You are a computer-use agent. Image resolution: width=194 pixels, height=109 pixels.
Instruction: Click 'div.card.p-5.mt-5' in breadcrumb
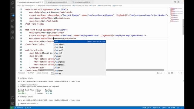tap(81, 5)
